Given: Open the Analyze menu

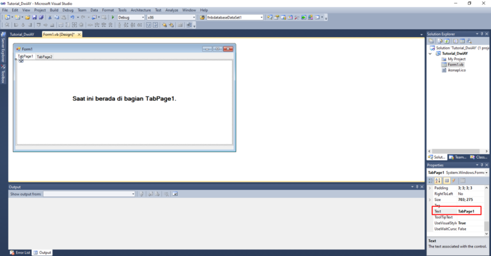Looking at the screenshot, I should point(171,10).
